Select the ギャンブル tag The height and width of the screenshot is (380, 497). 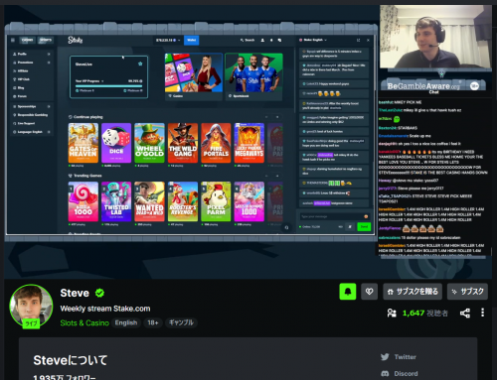[181, 322]
